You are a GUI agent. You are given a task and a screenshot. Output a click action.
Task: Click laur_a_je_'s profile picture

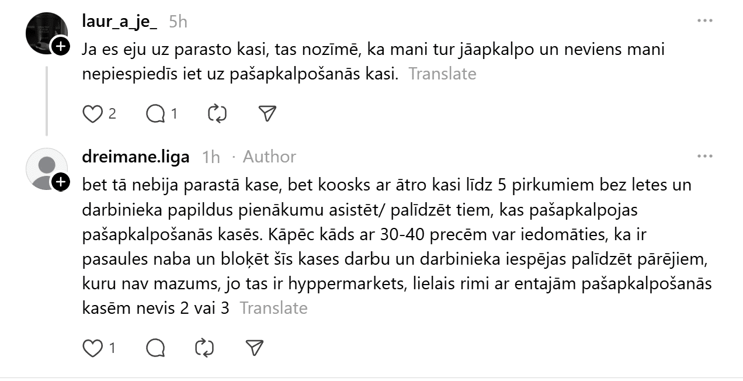click(46, 33)
